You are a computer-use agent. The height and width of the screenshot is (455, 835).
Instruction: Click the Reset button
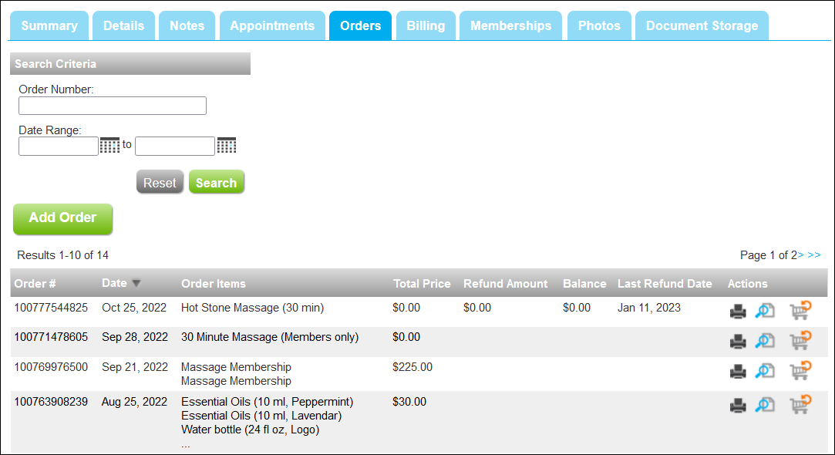[x=160, y=183]
